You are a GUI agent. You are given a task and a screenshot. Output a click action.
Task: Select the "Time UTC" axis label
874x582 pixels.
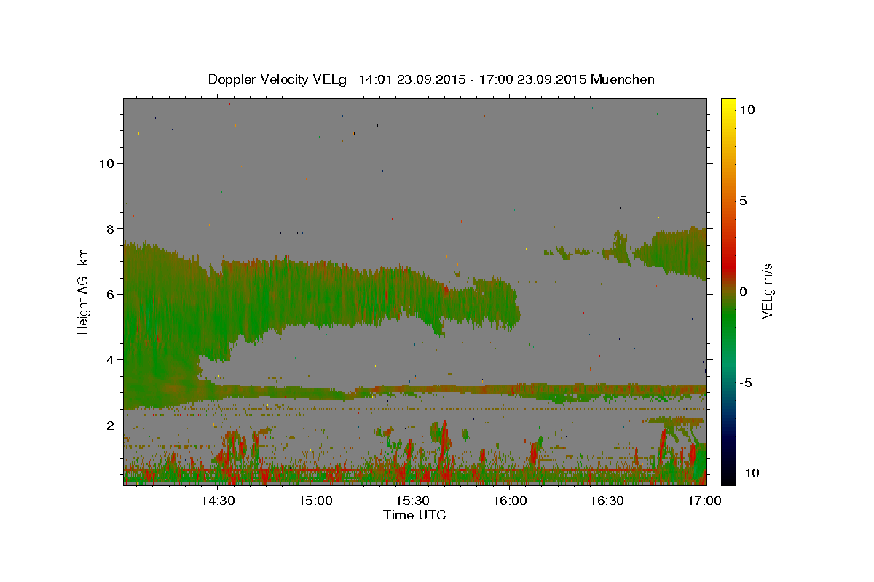[414, 515]
